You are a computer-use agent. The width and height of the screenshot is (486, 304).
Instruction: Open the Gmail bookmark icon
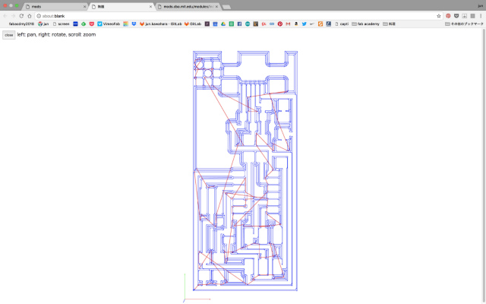288,24
